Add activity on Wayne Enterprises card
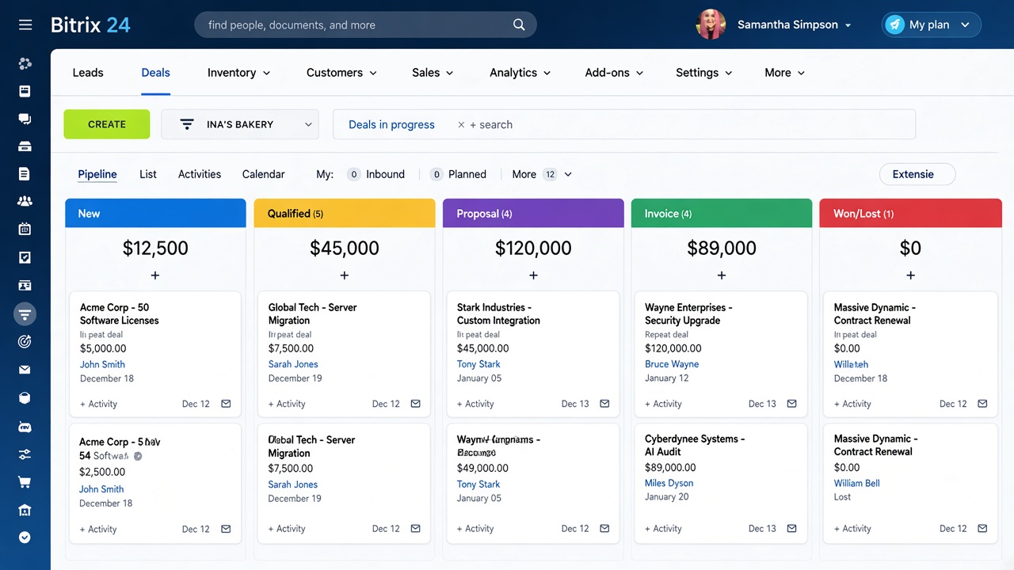 (663, 404)
